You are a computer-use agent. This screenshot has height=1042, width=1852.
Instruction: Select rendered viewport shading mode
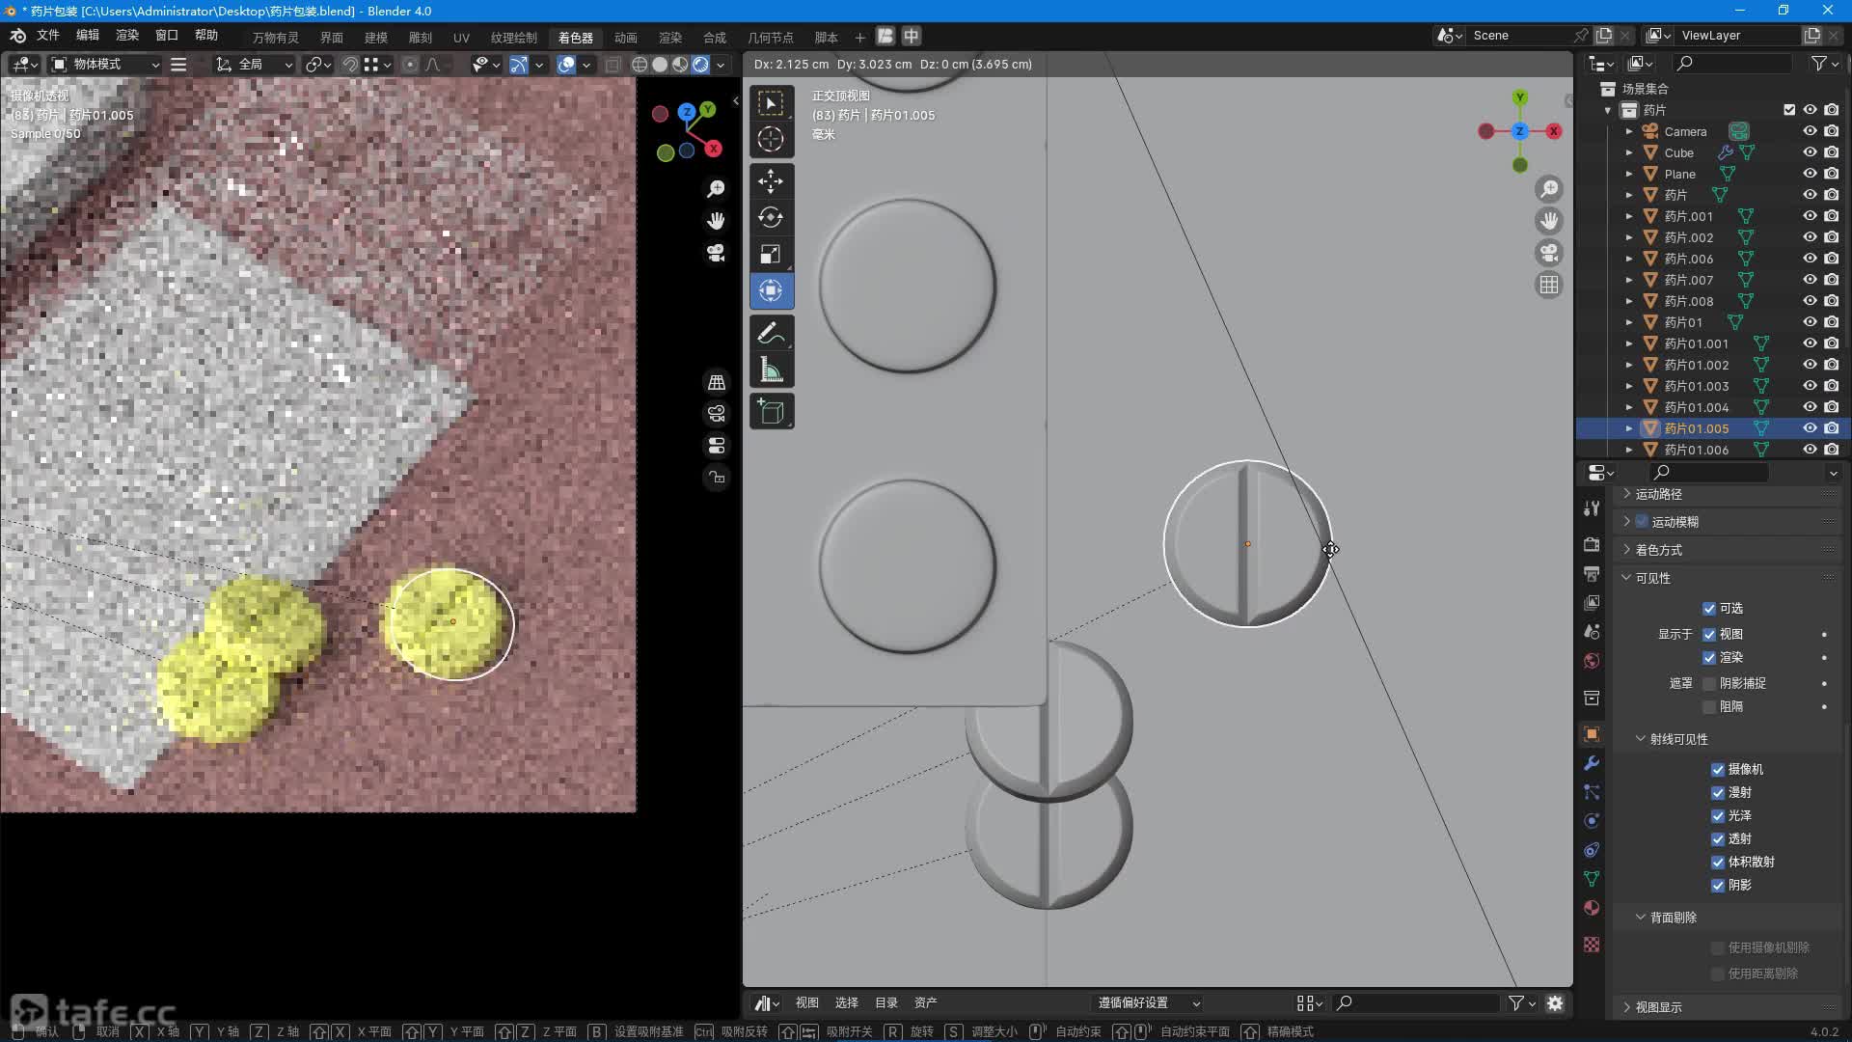701,65
